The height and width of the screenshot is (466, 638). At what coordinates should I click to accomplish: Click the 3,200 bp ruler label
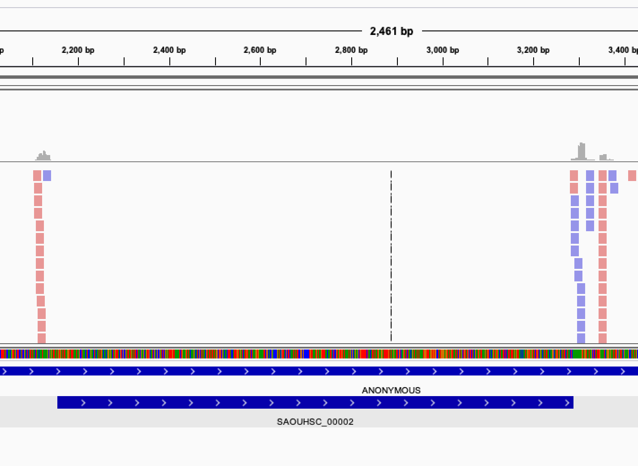click(533, 50)
